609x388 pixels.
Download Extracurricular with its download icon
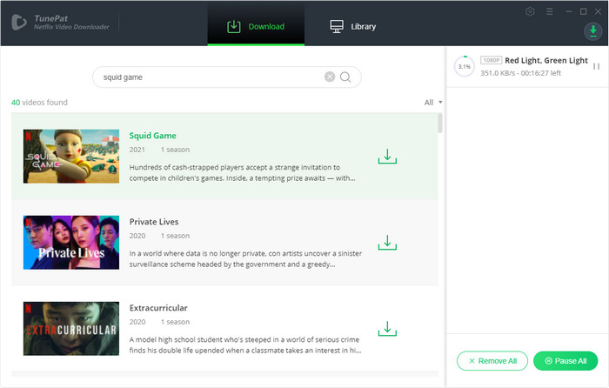[x=387, y=329]
